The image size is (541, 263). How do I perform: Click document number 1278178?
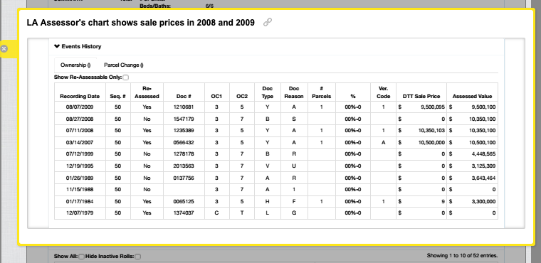[184, 154]
